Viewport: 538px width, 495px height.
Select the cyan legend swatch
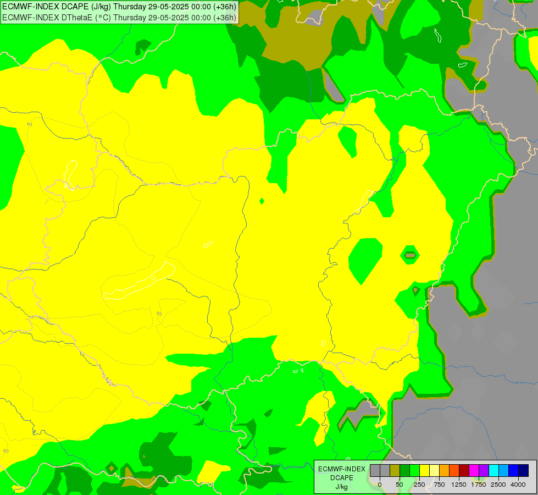(493, 470)
